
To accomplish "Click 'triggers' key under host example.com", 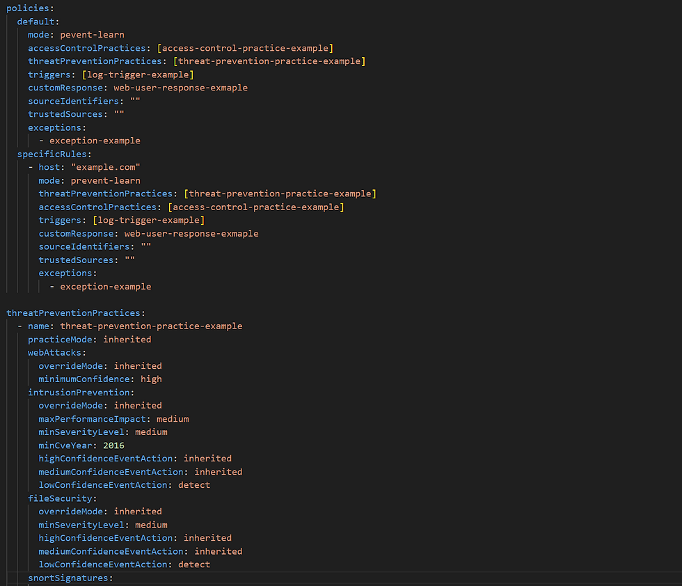I will pos(60,220).
